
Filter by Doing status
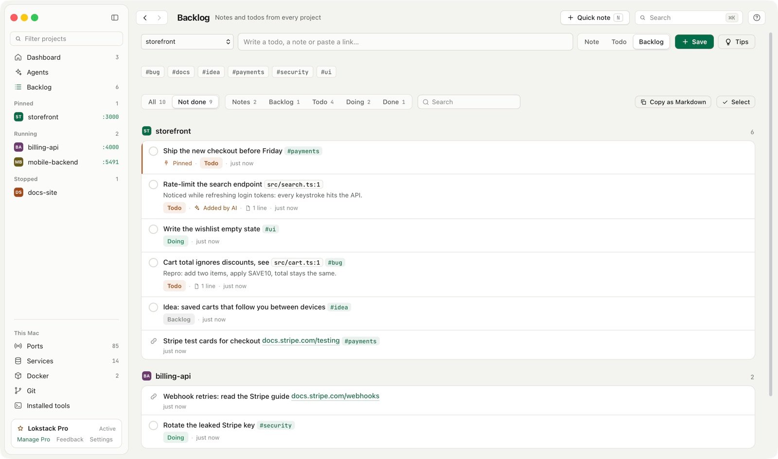[358, 102]
